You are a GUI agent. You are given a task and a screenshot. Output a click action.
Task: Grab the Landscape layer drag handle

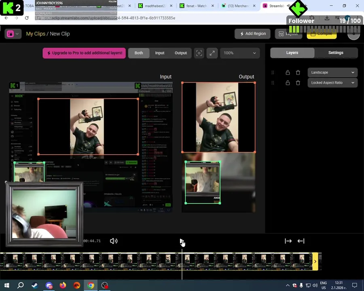pyautogui.click(x=273, y=72)
